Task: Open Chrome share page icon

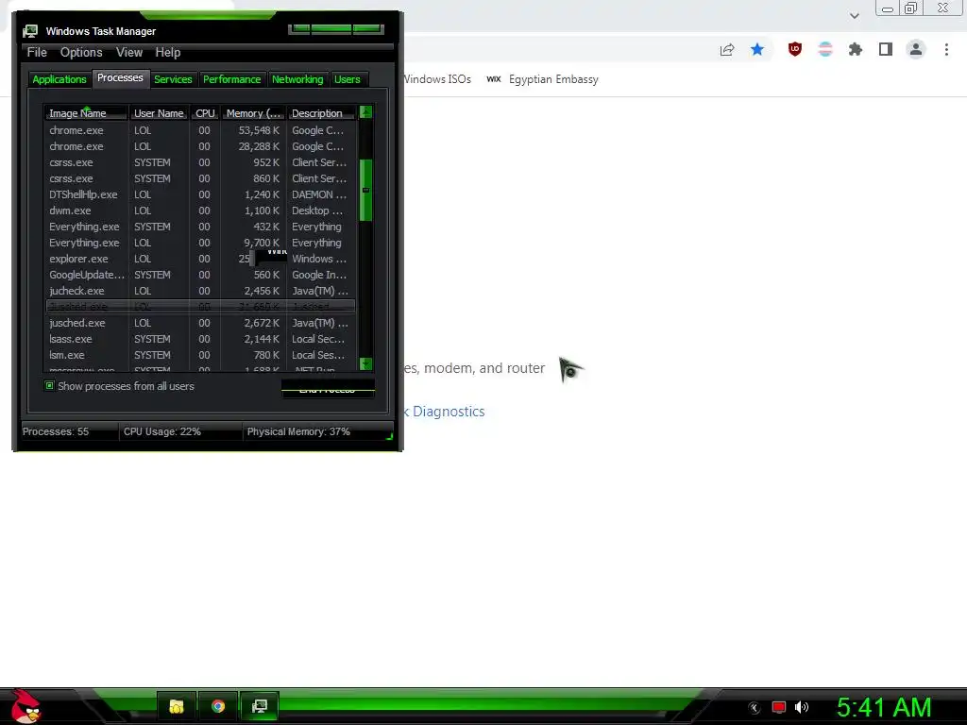Action: (x=727, y=50)
